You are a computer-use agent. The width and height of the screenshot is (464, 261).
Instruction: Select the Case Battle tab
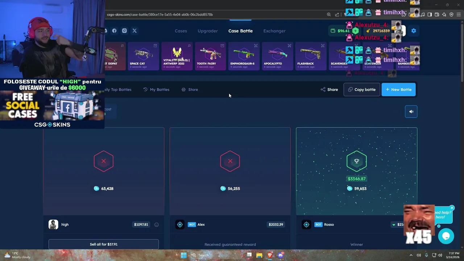(x=240, y=31)
